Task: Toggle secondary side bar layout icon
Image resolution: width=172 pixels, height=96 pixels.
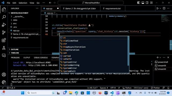Action: 147,3
